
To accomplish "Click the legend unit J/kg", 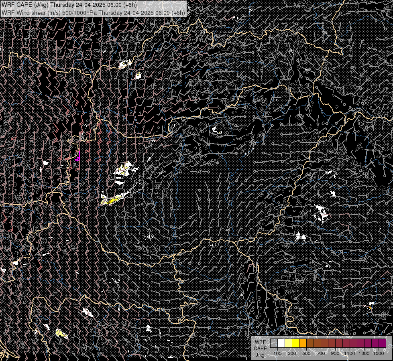I will coord(260,355).
